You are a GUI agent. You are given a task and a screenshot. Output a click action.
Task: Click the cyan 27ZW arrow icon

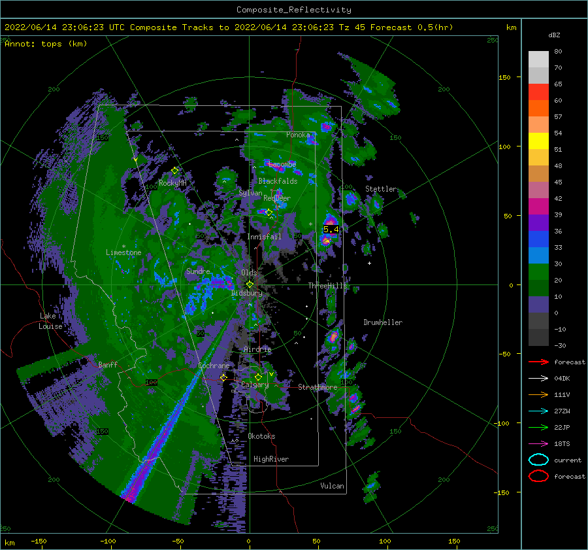coord(538,411)
